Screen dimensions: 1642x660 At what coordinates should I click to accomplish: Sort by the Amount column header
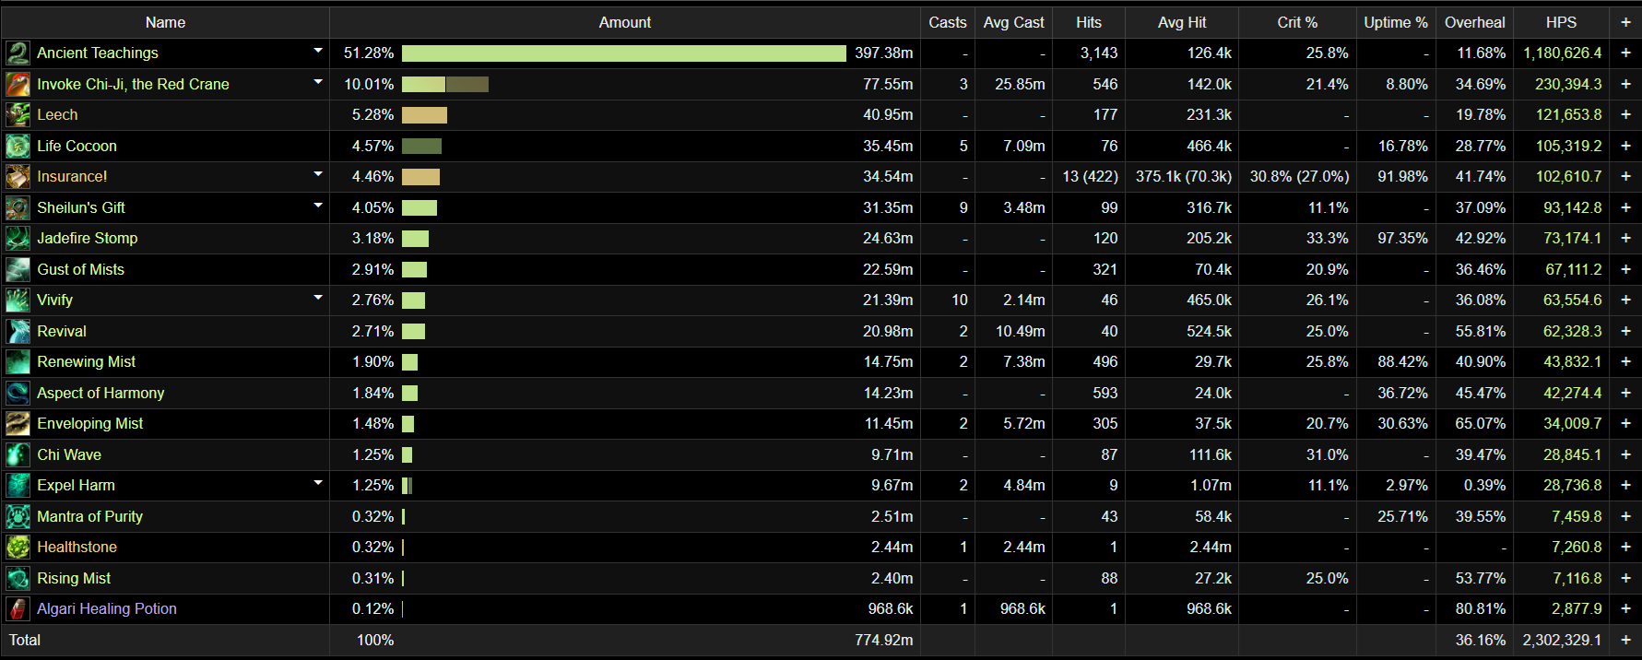[625, 22]
